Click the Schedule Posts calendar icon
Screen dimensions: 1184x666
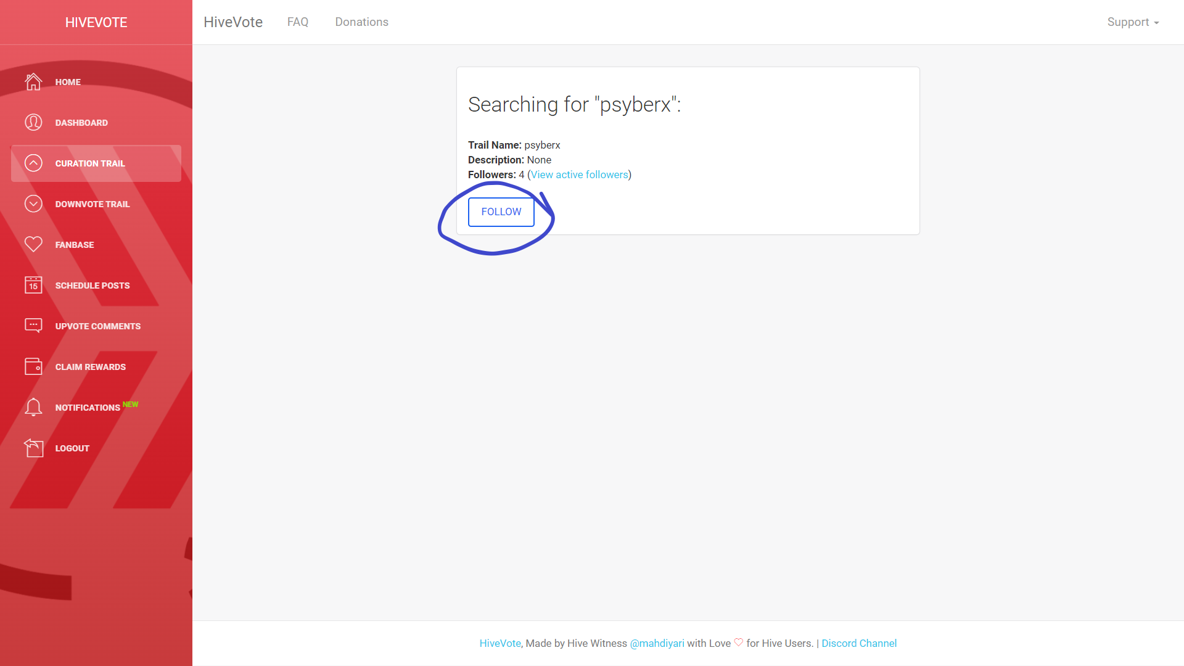tap(33, 285)
